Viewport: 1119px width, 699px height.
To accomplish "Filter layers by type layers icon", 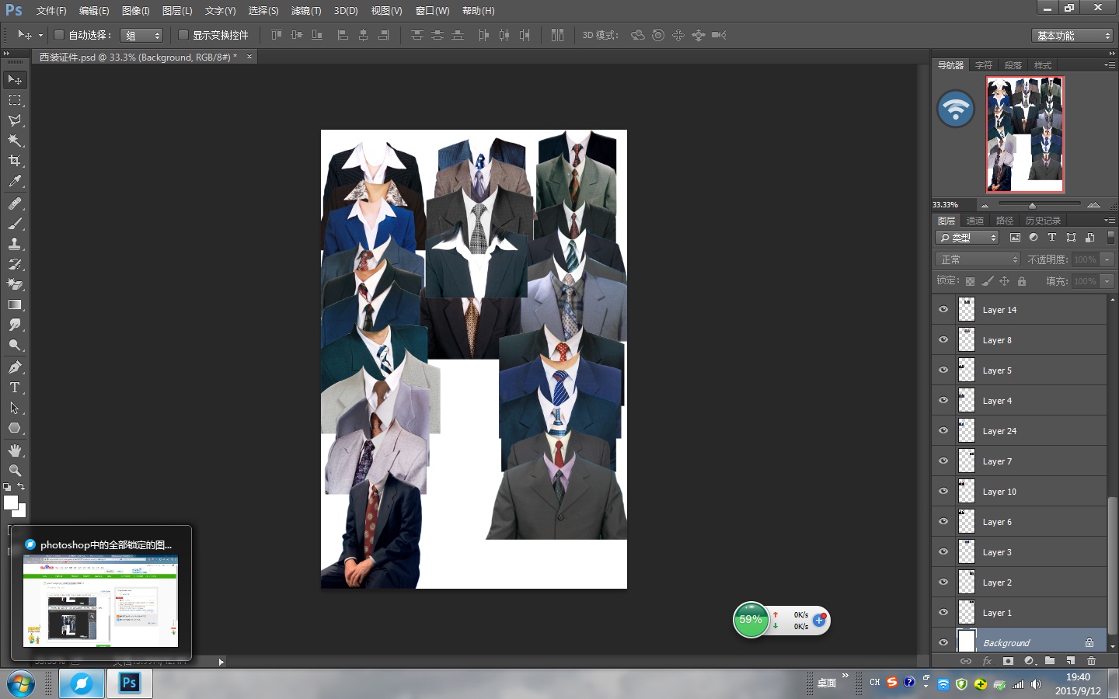I will 1052,238.
